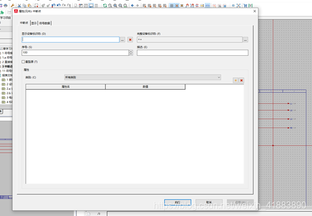Click the gray forward arrow icon
The width and height of the screenshot is (312, 216).
(x=137, y=6)
